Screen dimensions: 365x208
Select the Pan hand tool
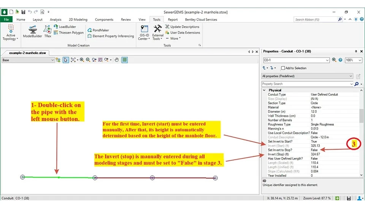click(x=117, y=60)
